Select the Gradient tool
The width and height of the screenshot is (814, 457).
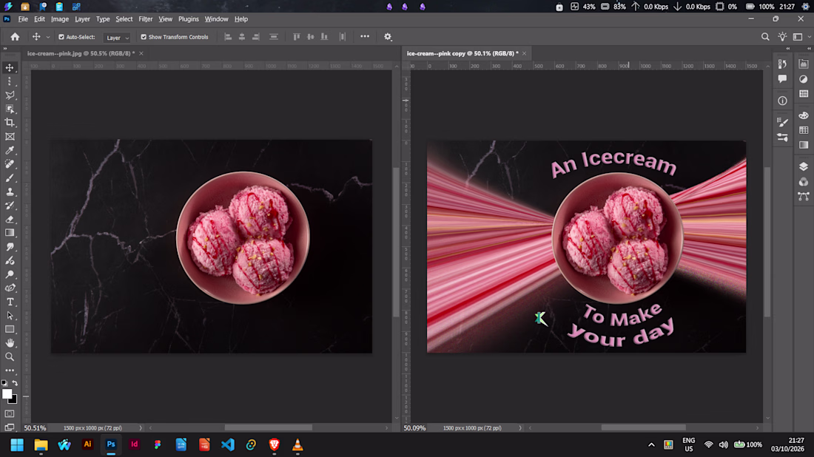(10, 233)
